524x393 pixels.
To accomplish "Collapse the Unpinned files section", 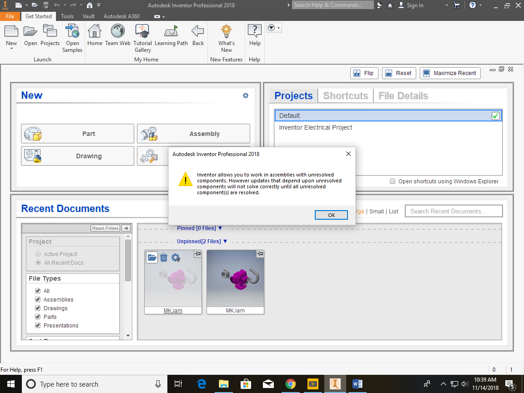I will [225, 241].
